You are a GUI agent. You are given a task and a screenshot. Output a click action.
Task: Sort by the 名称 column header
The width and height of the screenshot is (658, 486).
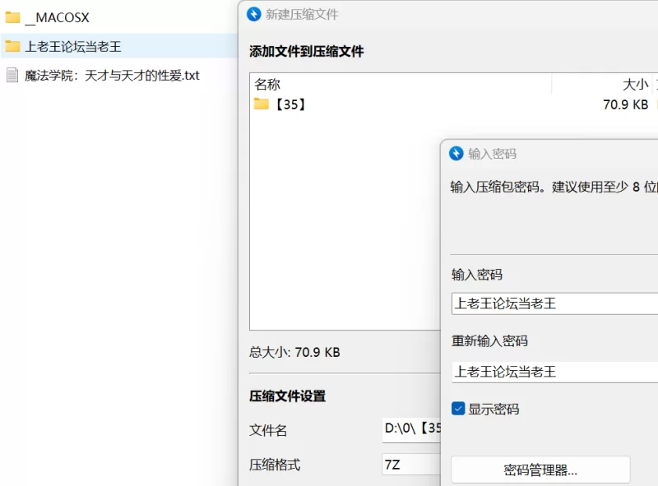(267, 85)
